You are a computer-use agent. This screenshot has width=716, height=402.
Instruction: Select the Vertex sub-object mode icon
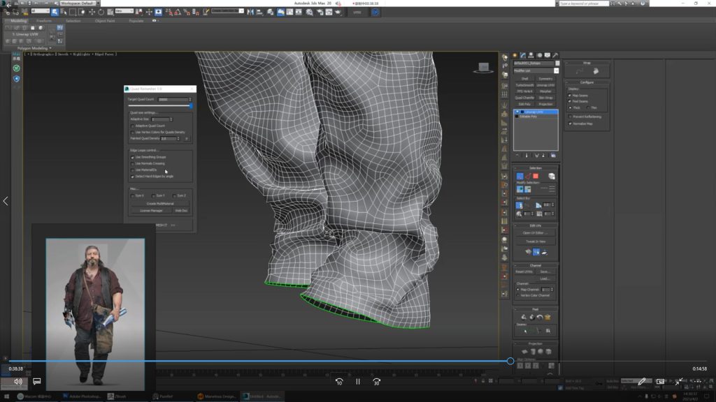pos(520,176)
